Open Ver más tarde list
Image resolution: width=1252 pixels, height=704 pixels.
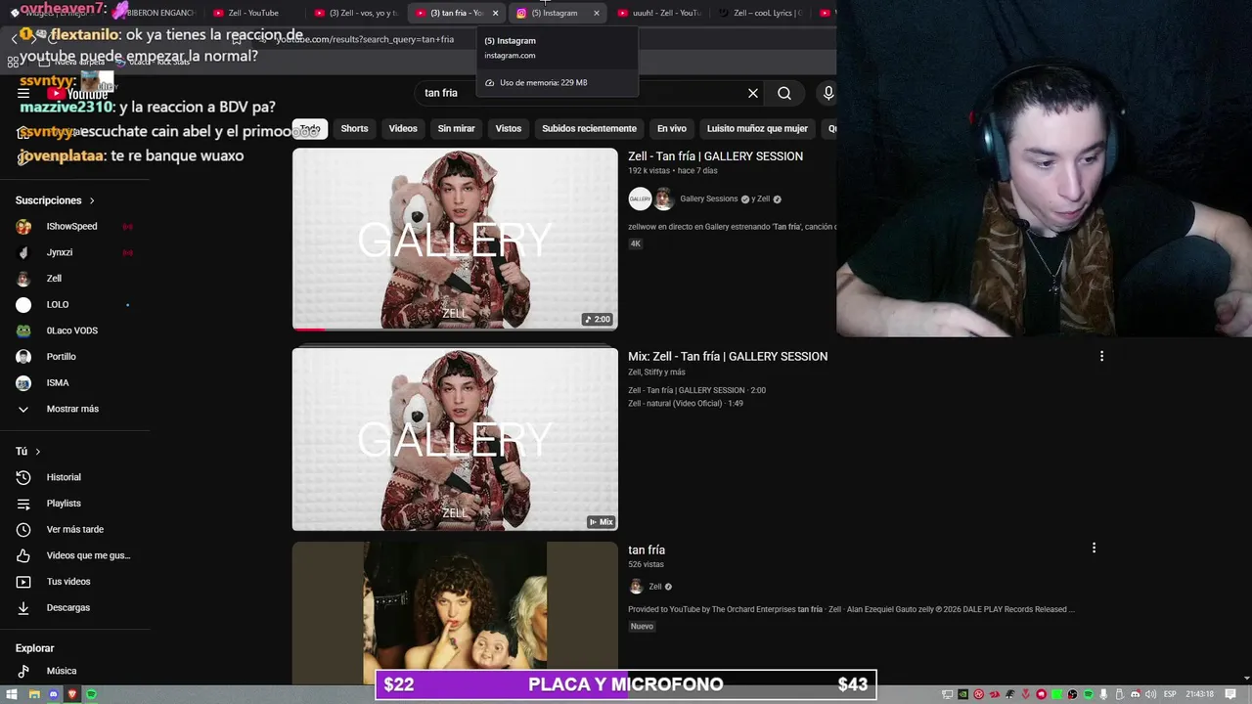coord(75,529)
